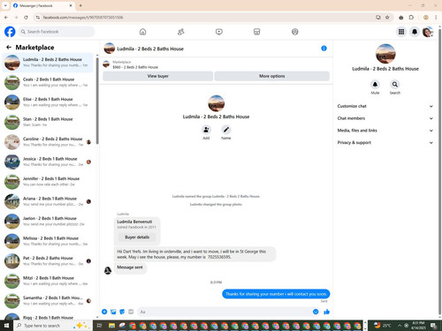Image resolution: width=442 pixels, height=331 pixels.
Task: Click the Mute bell icon in info panel
Action: tap(375, 85)
